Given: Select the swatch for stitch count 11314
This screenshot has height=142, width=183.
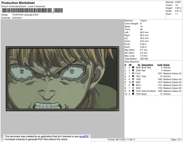Looking at the screenshot, I should [x=133, y=73].
